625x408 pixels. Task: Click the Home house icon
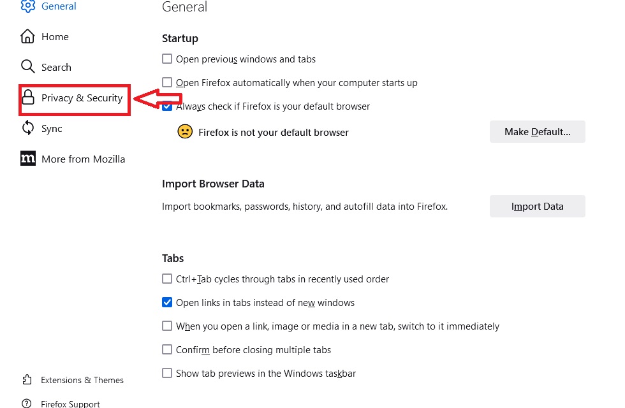click(27, 36)
